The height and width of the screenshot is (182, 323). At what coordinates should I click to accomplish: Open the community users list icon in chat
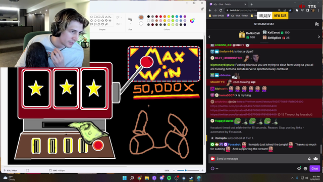317,24
